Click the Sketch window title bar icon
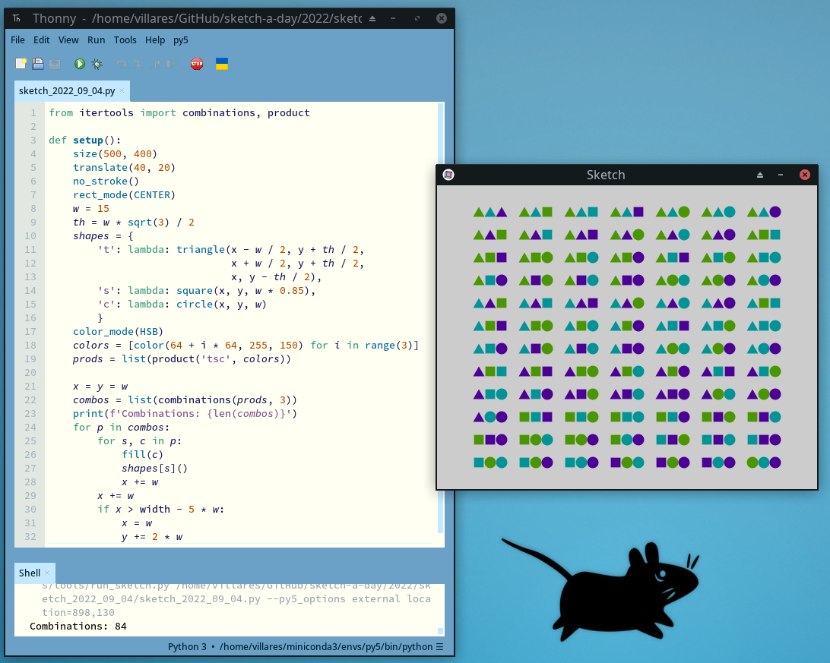 (x=448, y=175)
